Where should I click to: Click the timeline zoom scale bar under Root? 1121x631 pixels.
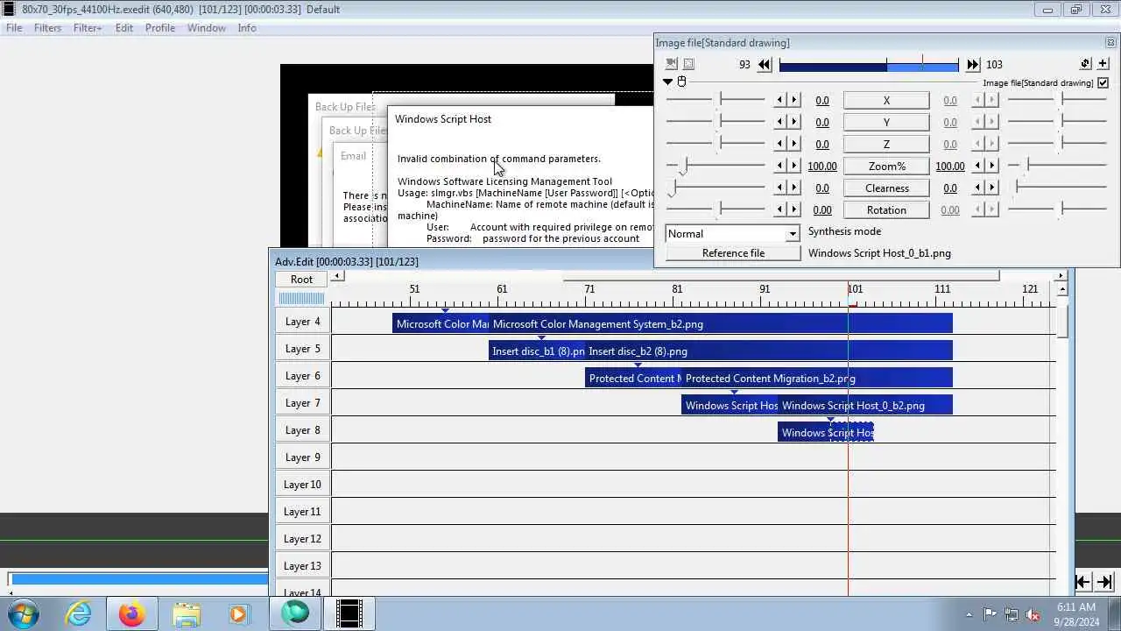[x=301, y=299]
